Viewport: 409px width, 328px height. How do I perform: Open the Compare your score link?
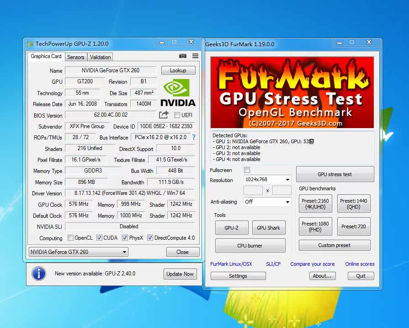tap(313, 264)
